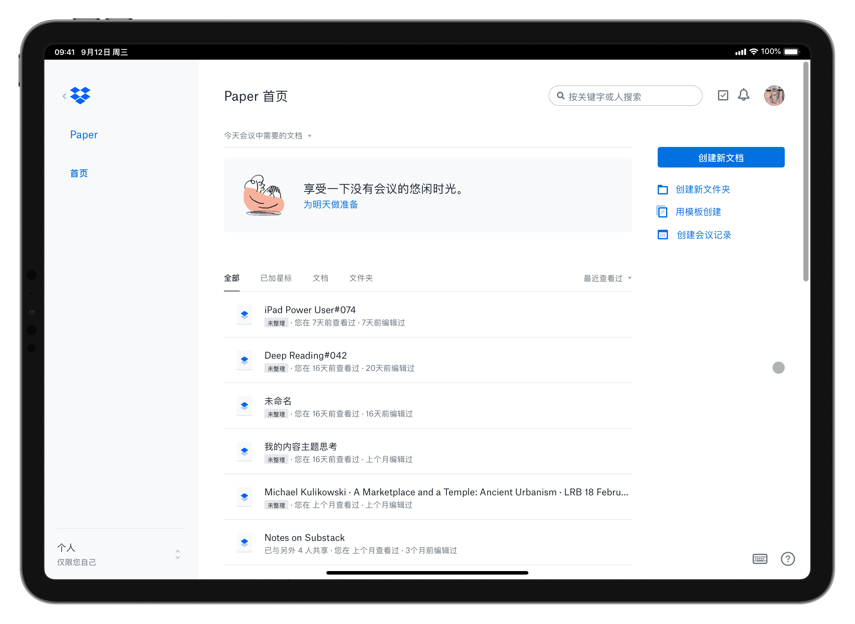Open Michael Kulikowski Ancient Urbanism document
This screenshot has width=855, height=624.
click(446, 492)
